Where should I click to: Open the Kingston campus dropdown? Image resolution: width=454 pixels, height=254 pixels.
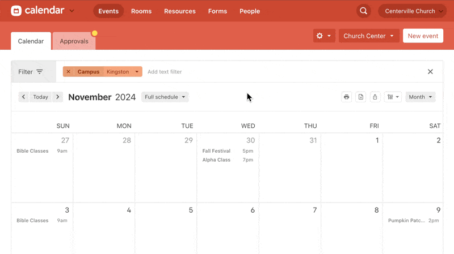coord(123,72)
